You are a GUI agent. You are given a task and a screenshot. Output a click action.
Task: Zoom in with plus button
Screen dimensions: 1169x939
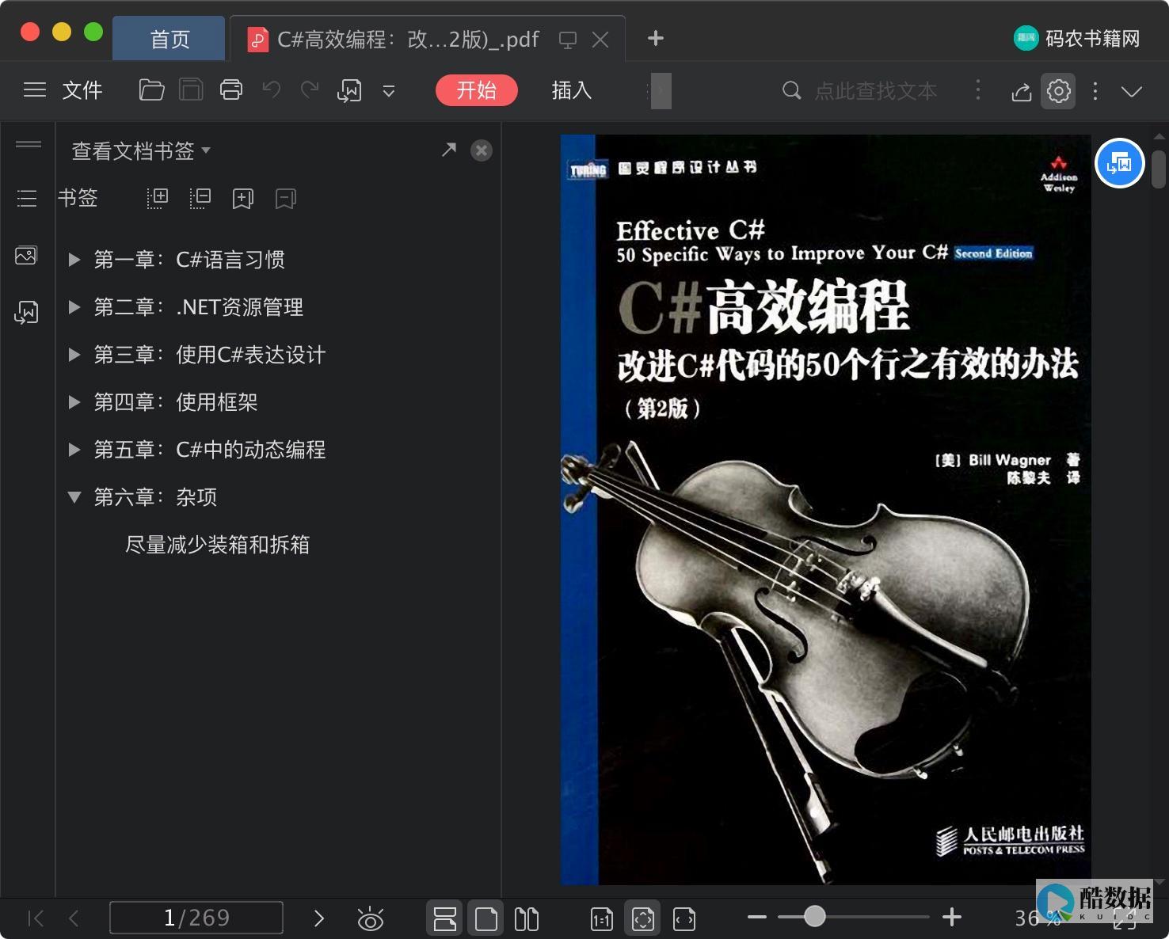tap(952, 917)
